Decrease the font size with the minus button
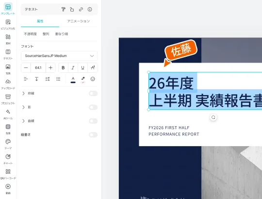 coord(26,67)
